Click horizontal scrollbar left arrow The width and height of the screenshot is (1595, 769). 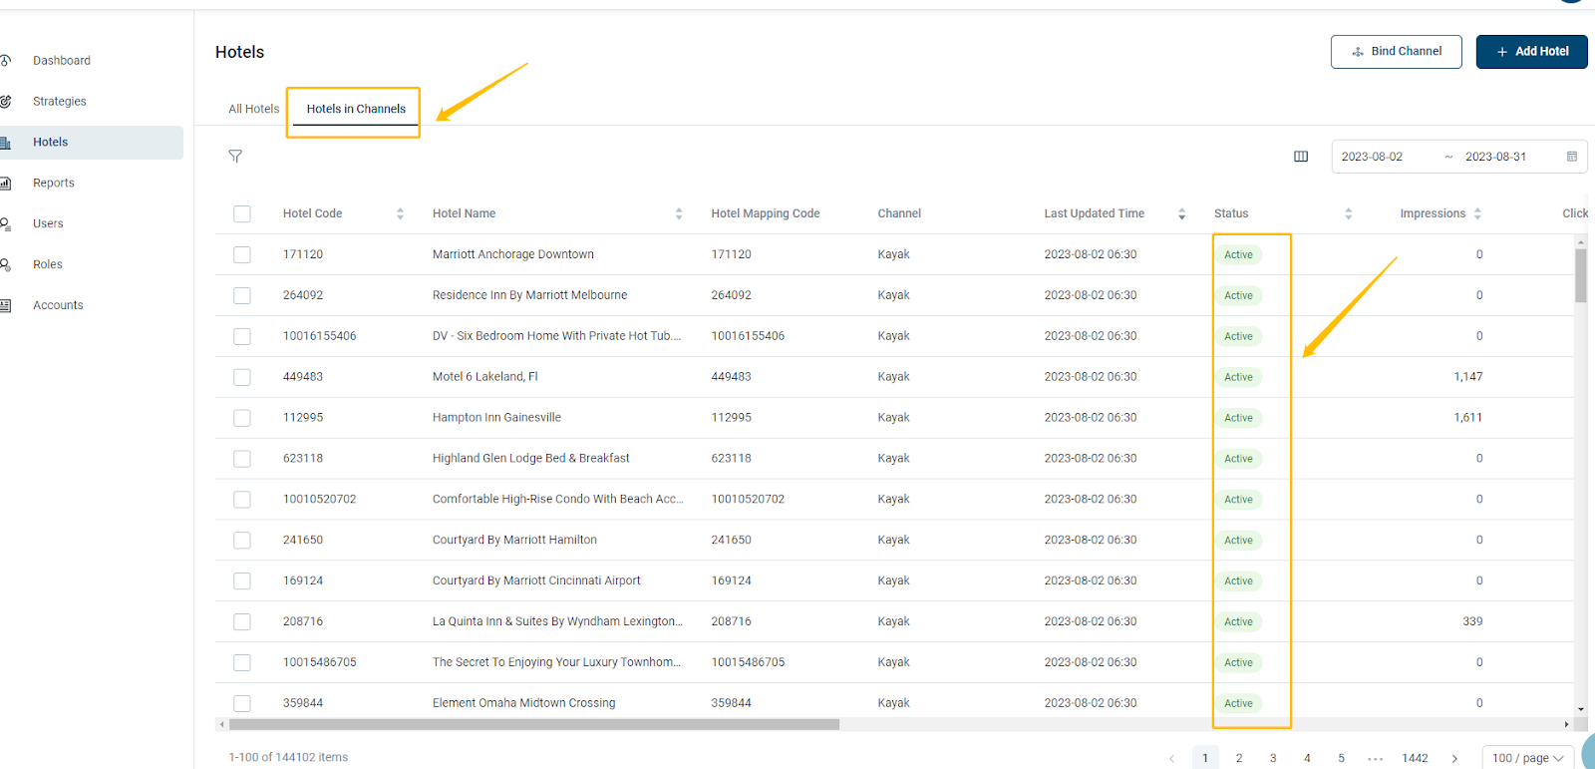[x=221, y=725]
